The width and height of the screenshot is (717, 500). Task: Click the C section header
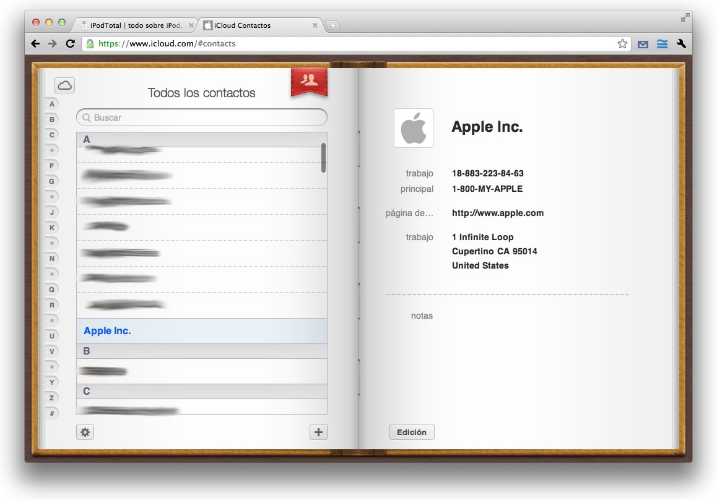click(x=202, y=391)
